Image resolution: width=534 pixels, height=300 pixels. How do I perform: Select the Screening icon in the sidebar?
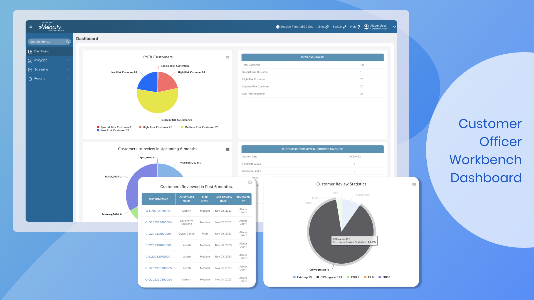[30, 69]
